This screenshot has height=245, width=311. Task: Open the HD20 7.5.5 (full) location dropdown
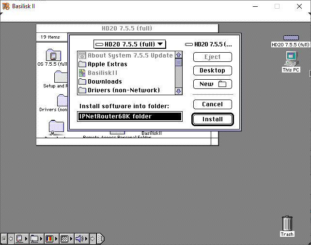coord(129,44)
